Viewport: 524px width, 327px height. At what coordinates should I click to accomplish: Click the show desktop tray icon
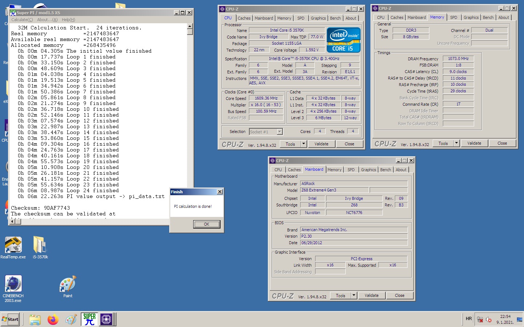520,320
